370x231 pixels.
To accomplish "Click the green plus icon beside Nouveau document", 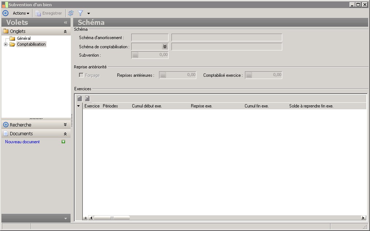I will (63, 142).
